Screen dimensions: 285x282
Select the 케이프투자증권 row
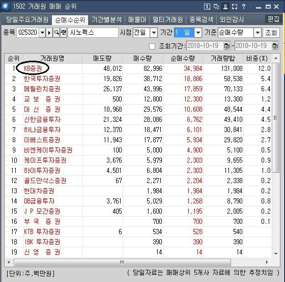point(138,160)
